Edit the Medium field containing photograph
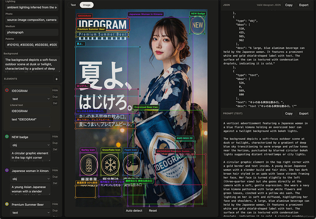Screen dimensions: 316x219 pyautogui.click(x=32, y=32)
